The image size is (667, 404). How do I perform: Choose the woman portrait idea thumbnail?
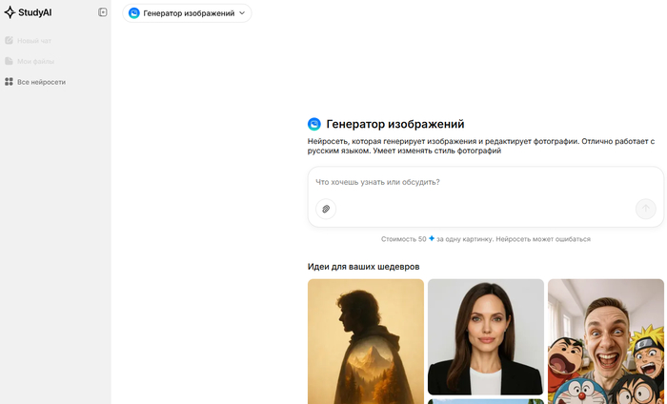[x=486, y=336]
